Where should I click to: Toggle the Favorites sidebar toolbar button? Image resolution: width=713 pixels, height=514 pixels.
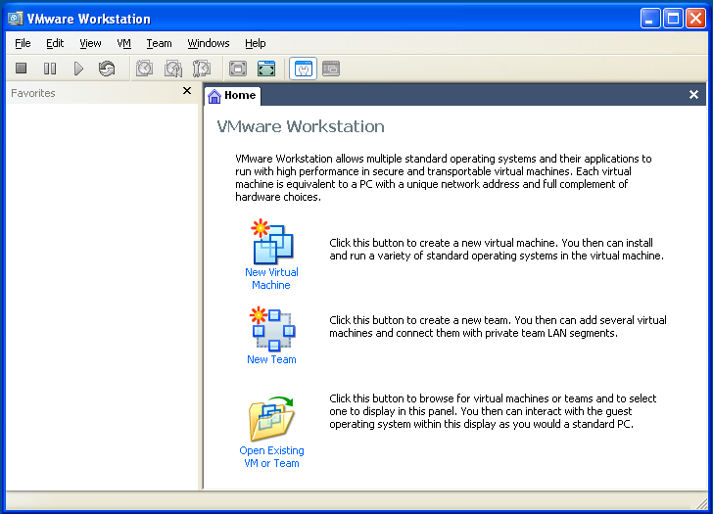[x=304, y=69]
